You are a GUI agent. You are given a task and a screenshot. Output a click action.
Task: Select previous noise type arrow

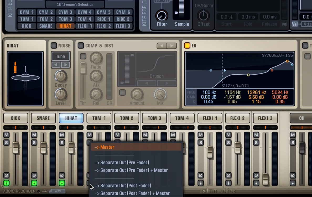coord(56,65)
